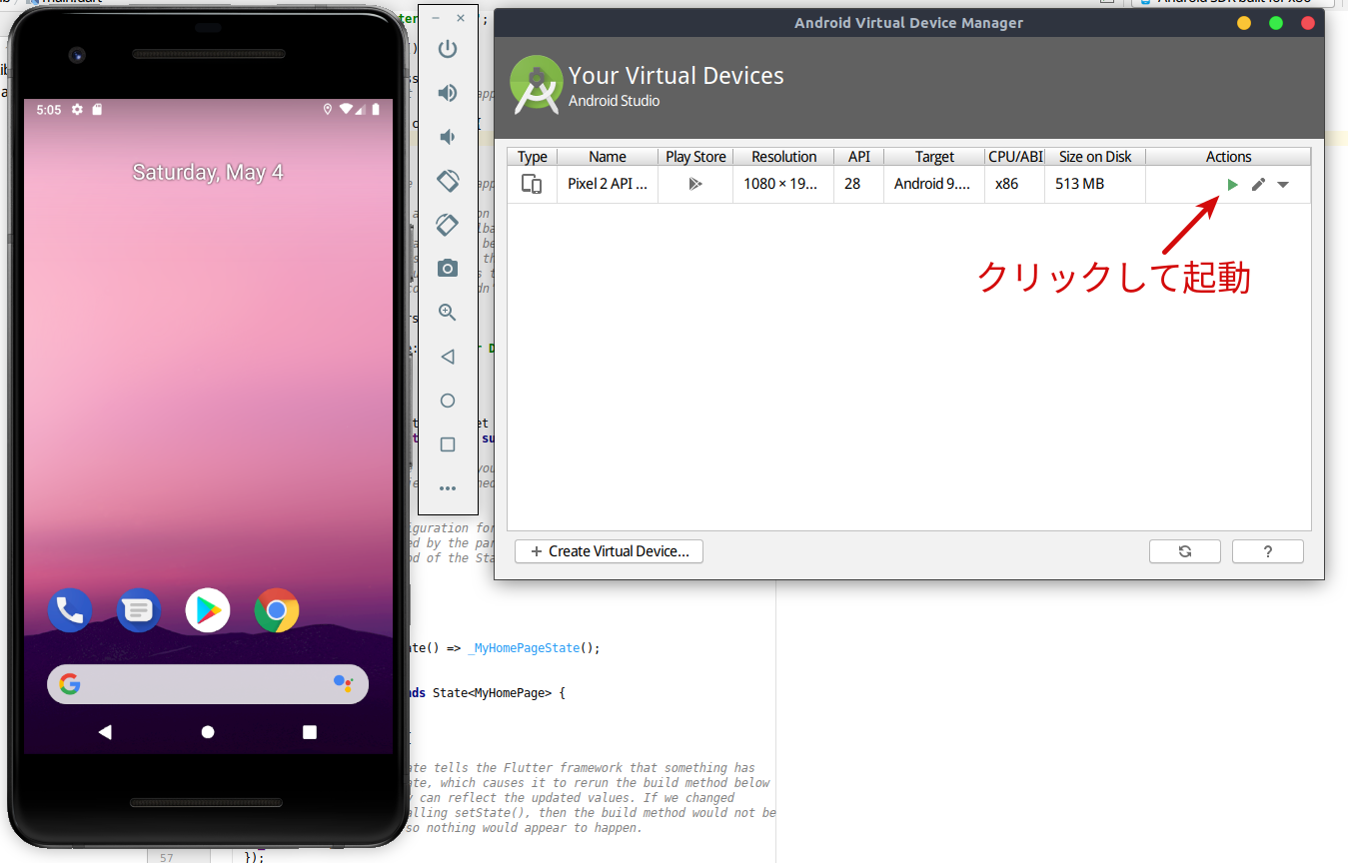Launch the Pixel 2 emulator with green play
Viewport: 1348px width, 863px height.
point(1231,184)
